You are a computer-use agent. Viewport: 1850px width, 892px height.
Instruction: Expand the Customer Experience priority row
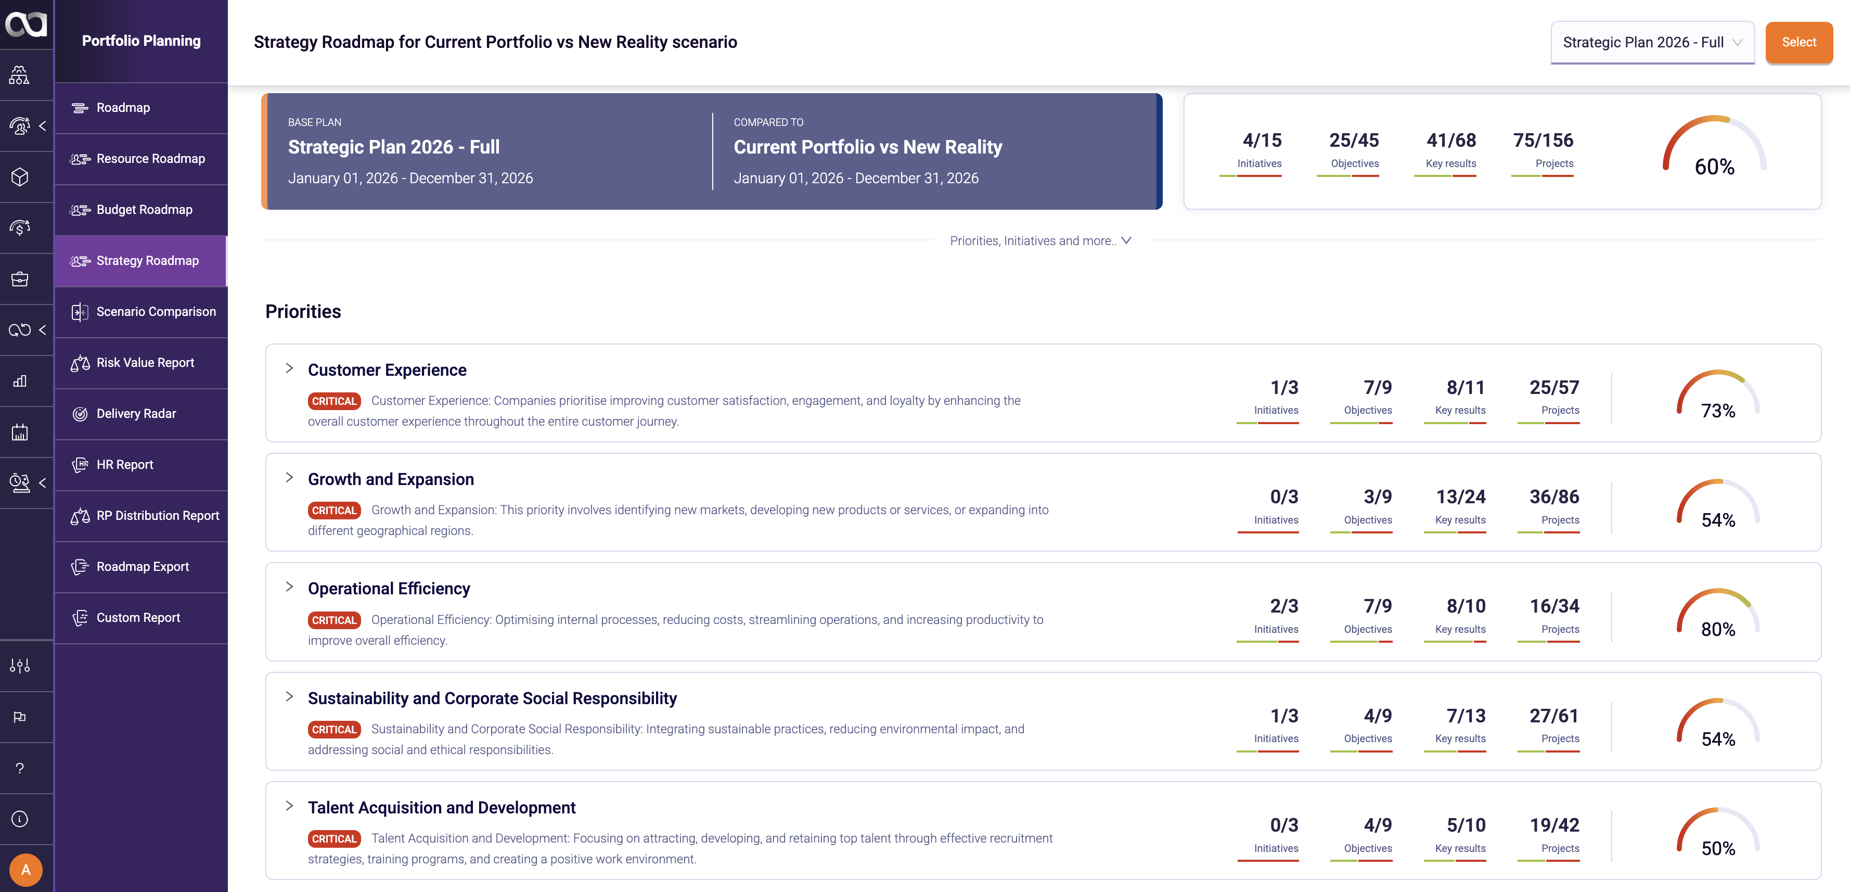[289, 368]
